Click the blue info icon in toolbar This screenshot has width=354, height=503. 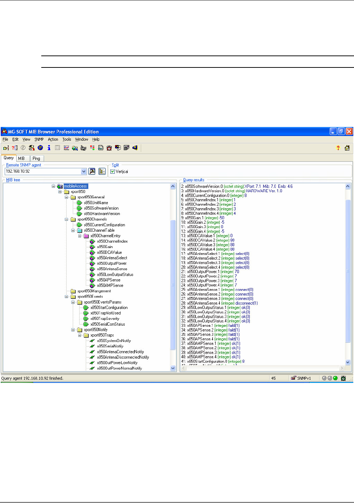pyautogui.click(x=49, y=148)
